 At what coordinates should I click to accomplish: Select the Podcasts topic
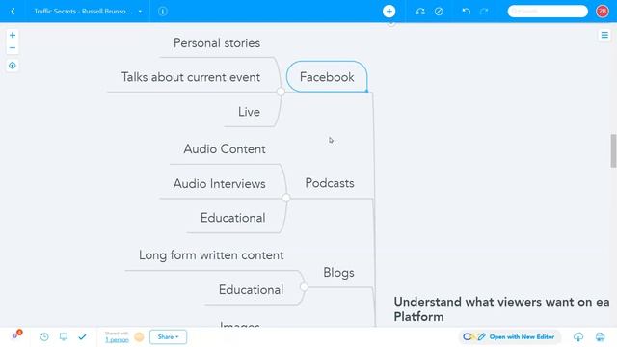pos(330,183)
